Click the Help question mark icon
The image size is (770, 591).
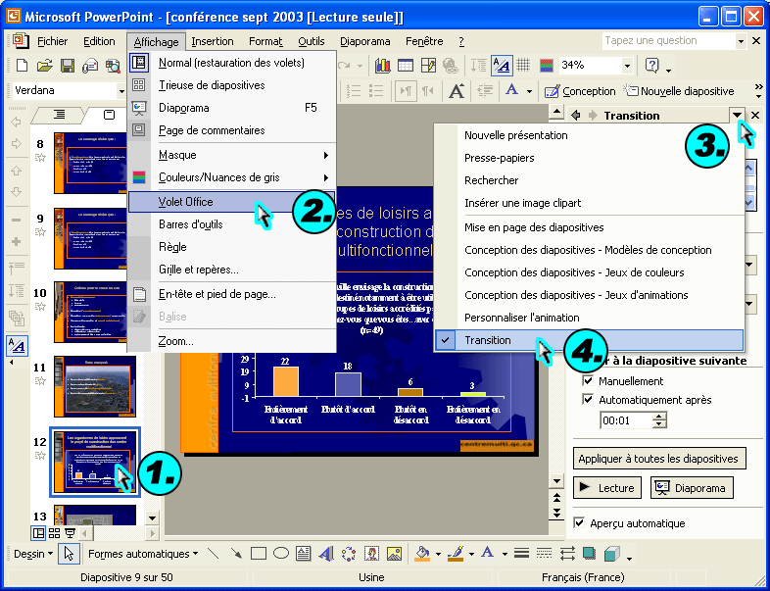pos(651,65)
